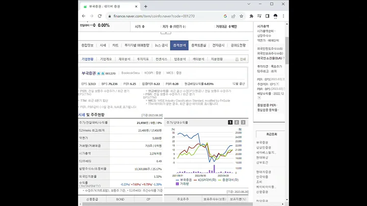Click help icon next to 추정PER EPS

(277, 84)
